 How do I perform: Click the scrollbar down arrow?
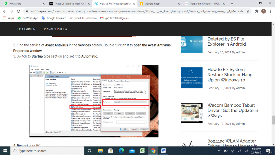click(273, 145)
